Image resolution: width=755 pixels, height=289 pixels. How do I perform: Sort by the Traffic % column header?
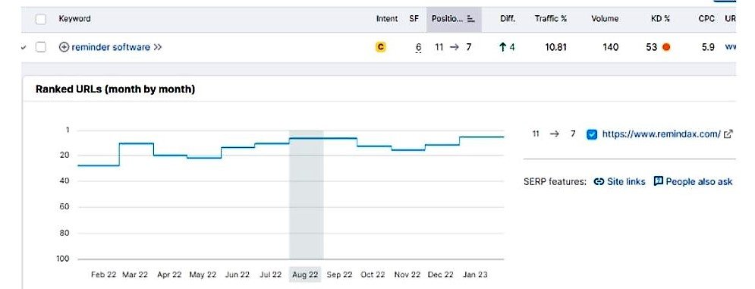(550, 19)
